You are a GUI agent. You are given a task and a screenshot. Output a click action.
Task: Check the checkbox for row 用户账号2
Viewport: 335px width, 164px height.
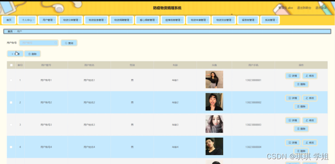tap(11, 102)
